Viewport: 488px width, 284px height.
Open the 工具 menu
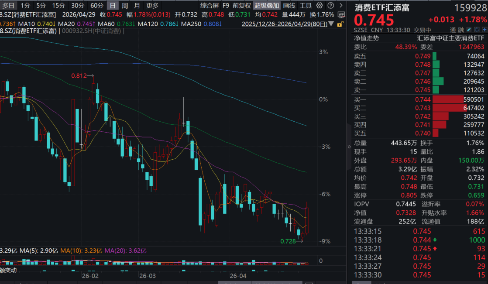(306, 6)
